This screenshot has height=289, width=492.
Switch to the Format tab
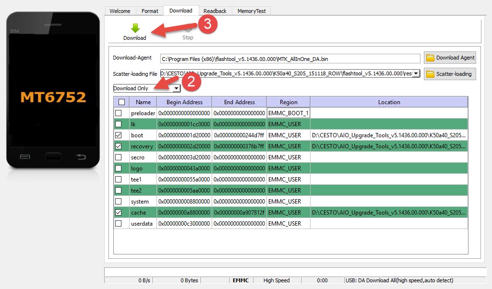150,11
